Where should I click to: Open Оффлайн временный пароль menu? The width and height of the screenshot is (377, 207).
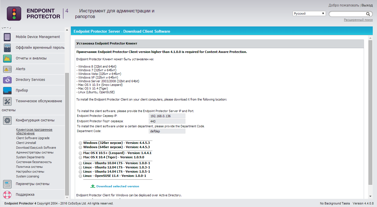coord(40,48)
